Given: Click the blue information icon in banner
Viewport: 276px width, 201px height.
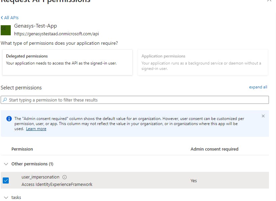Looking at the screenshot, I should pyautogui.click(x=9, y=119).
